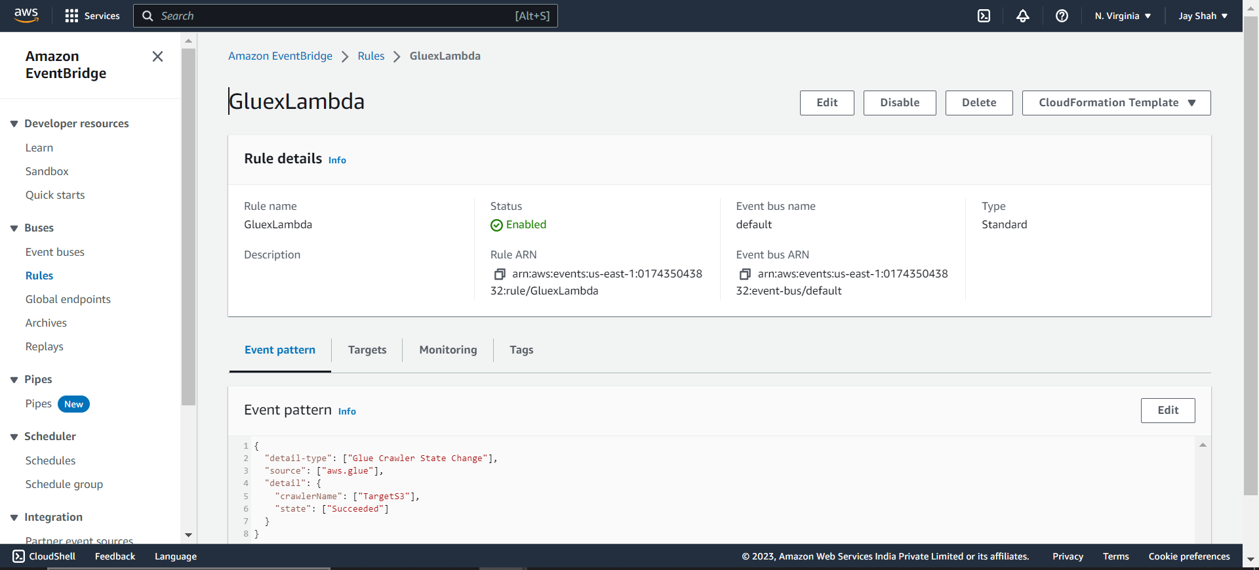Image resolution: width=1259 pixels, height=570 pixels.
Task: Click the event pattern code scroll-up arrow
Action: [1203, 445]
